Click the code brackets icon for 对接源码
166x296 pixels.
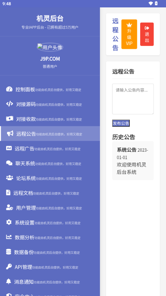10,104
